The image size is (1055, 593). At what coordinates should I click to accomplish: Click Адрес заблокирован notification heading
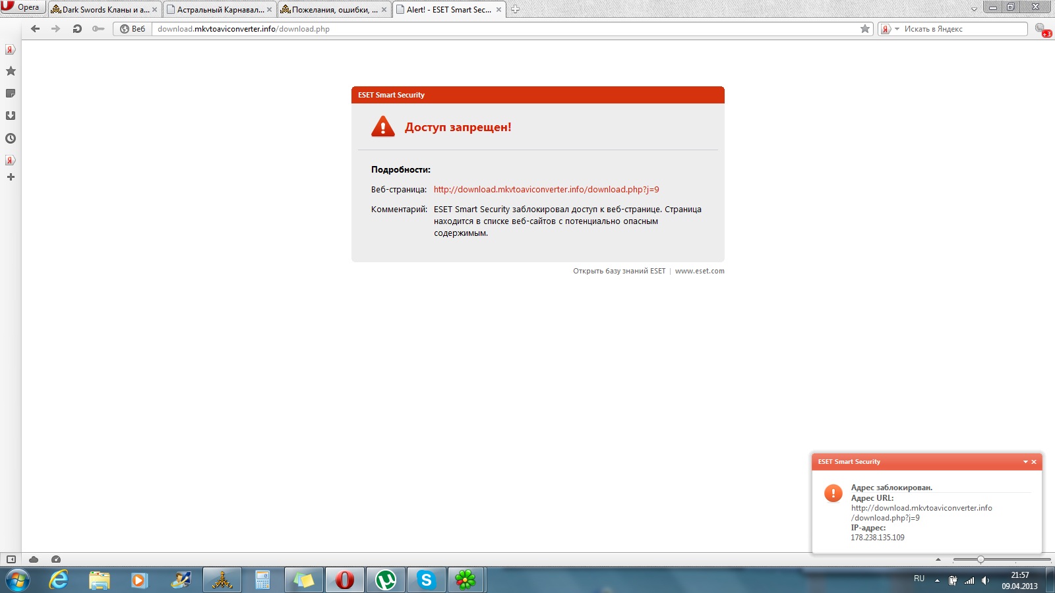(891, 488)
